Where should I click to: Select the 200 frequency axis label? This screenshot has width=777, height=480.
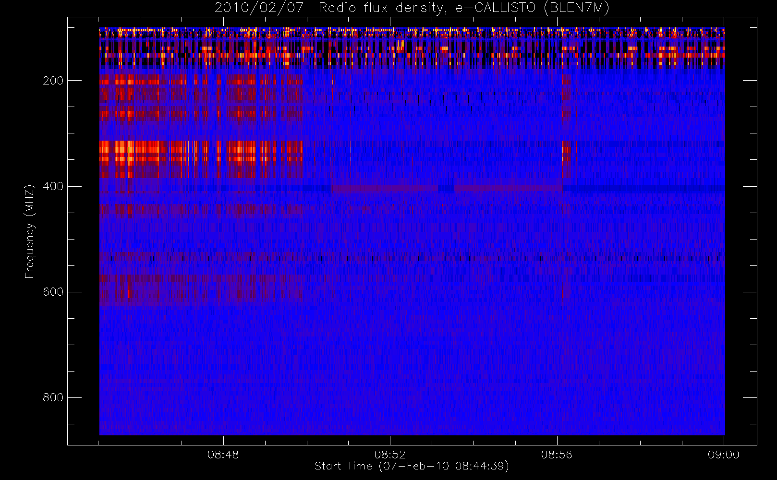[53, 81]
